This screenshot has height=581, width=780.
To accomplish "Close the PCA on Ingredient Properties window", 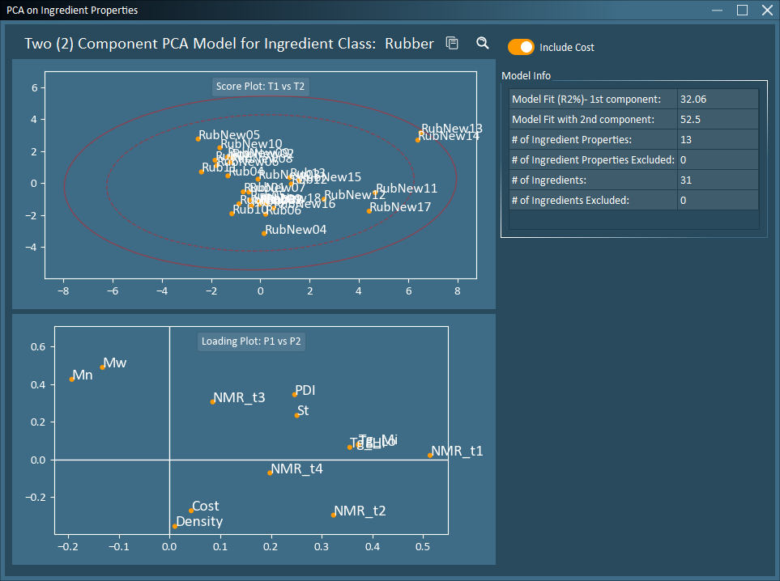I will click(766, 11).
